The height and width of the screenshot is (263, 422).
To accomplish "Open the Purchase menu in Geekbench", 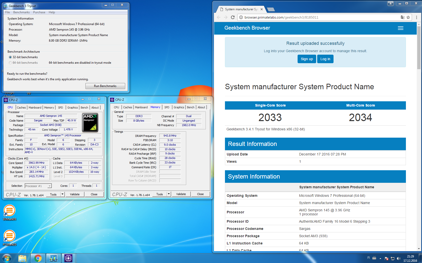I will coord(39,12).
